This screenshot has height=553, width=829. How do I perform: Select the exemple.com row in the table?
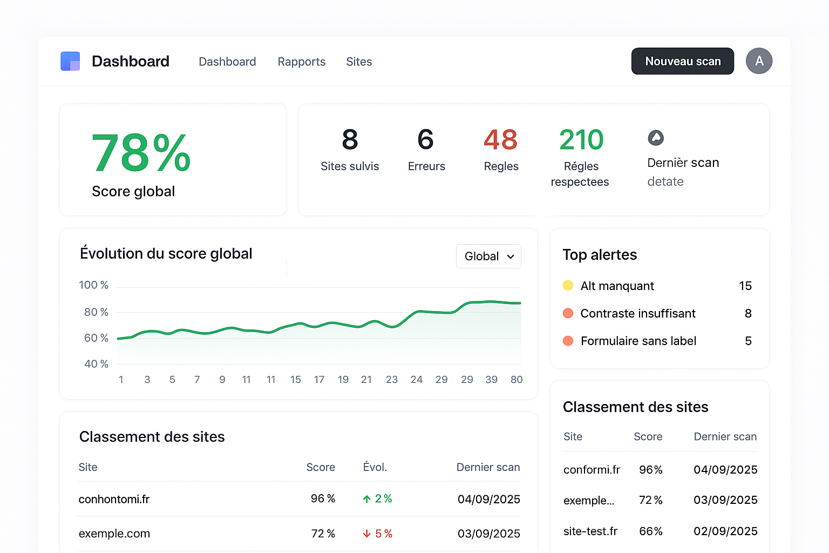pos(114,533)
